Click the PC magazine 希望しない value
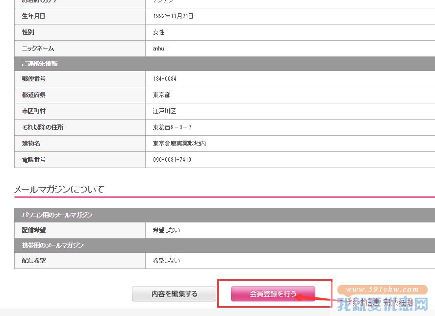 166,230
